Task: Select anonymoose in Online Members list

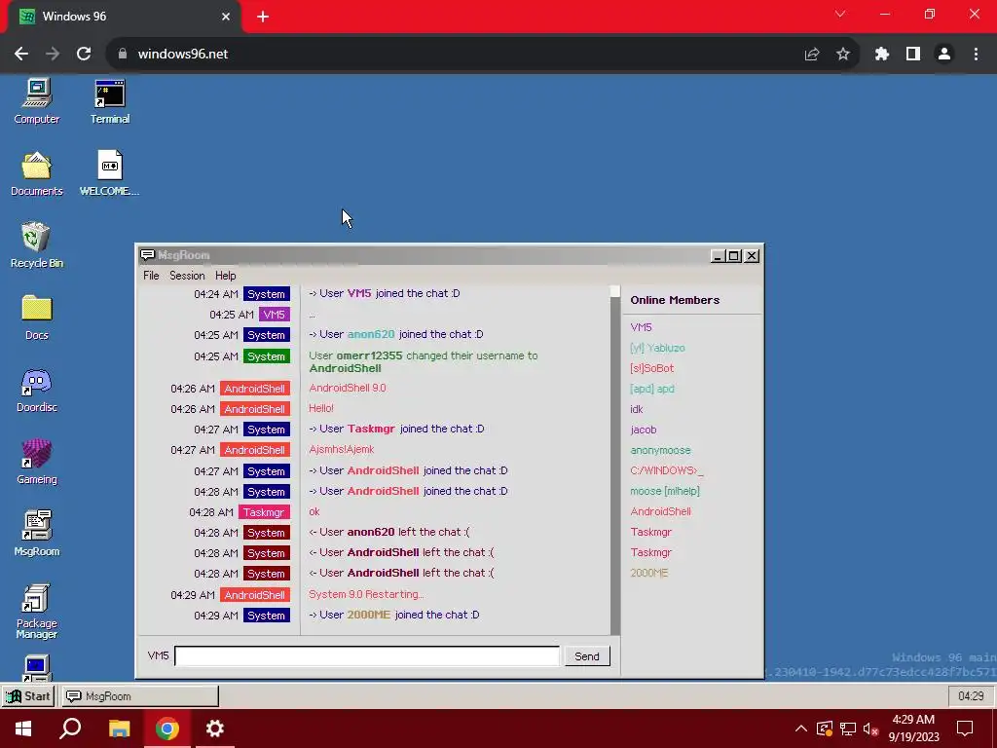Action: [x=661, y=450]
